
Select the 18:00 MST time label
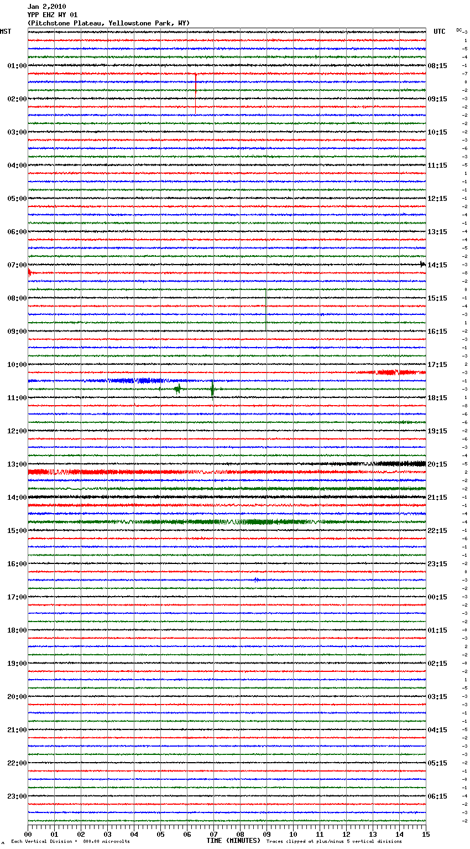17,630
